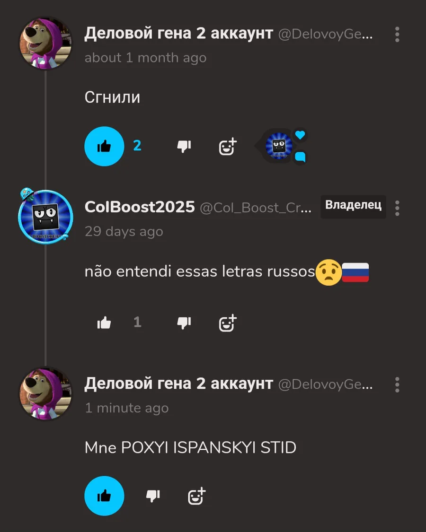Image resolution: width=426 pixels, height=532 pixels.
Task: Toggle like on the "Mne POXYI" comment
Action: [104, 496]
